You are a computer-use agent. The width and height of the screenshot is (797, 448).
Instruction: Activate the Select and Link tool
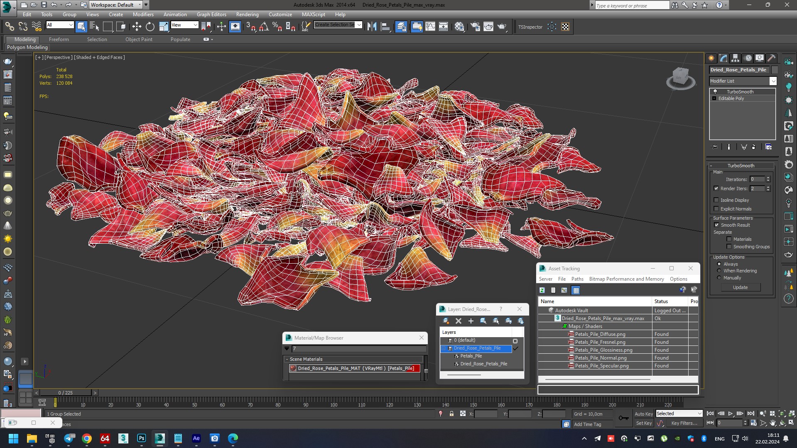[9, 27]
